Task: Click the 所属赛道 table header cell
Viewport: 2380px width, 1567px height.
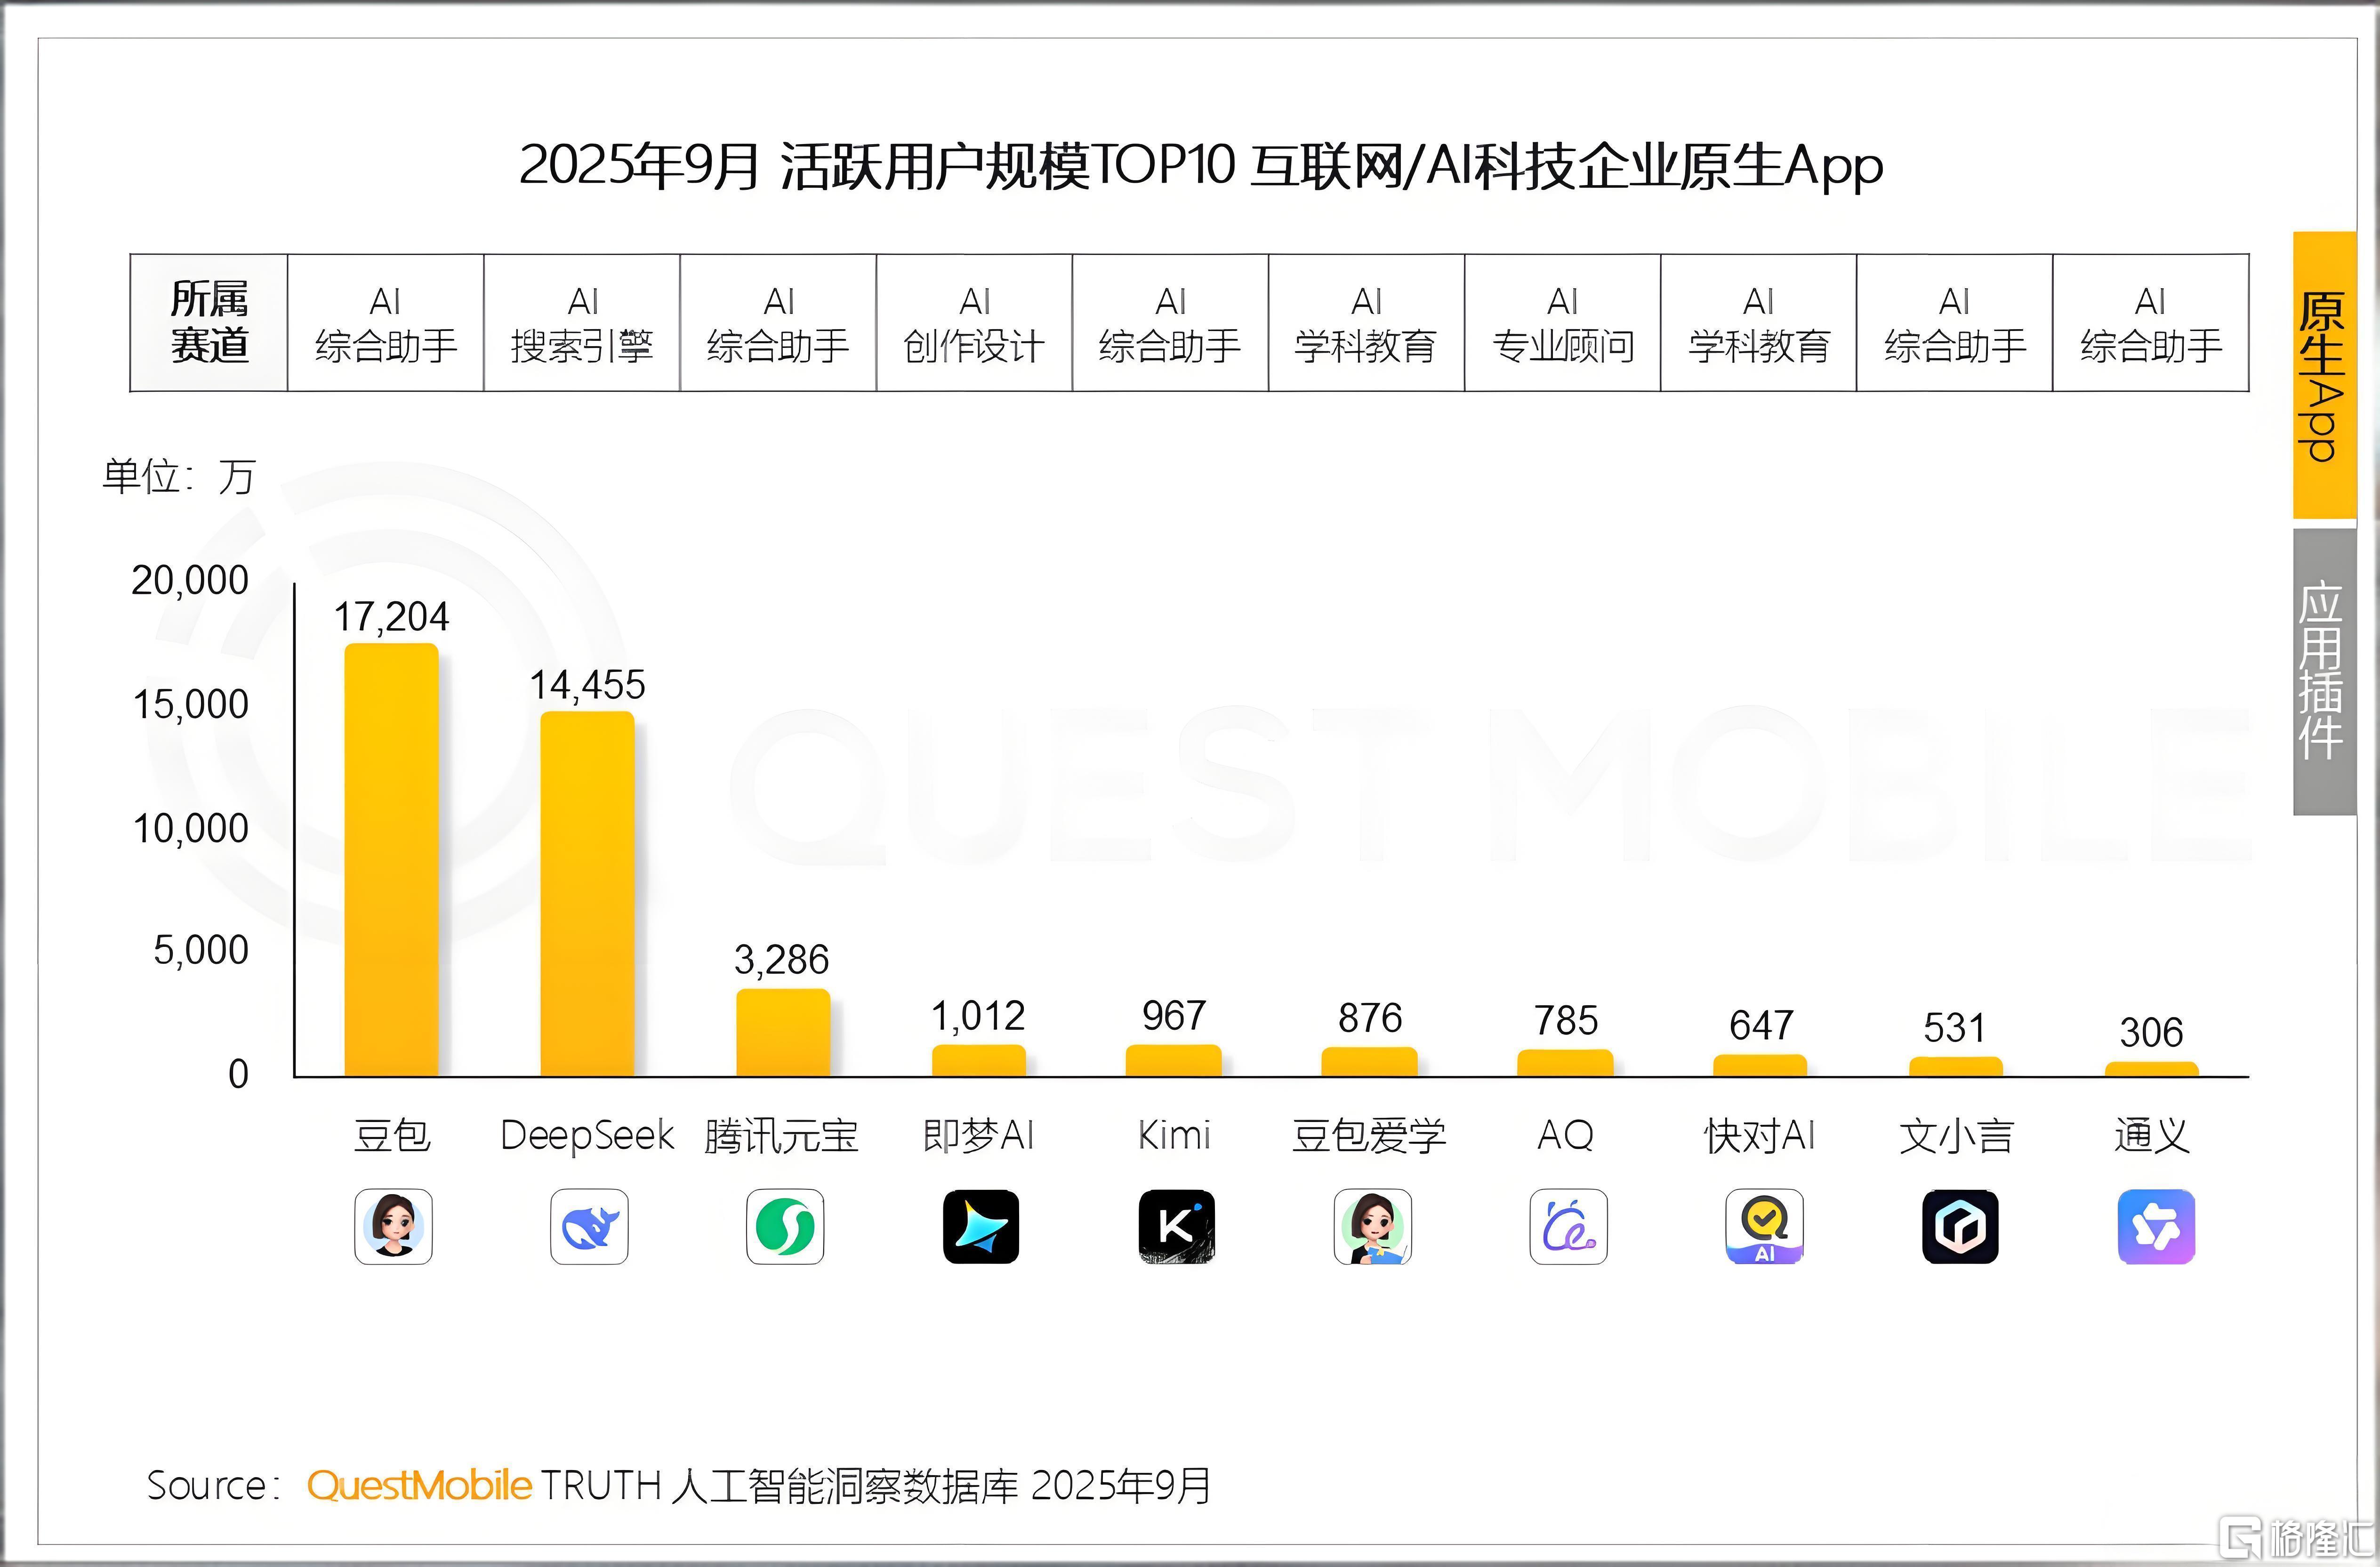Action: click(x=209, y=322)
